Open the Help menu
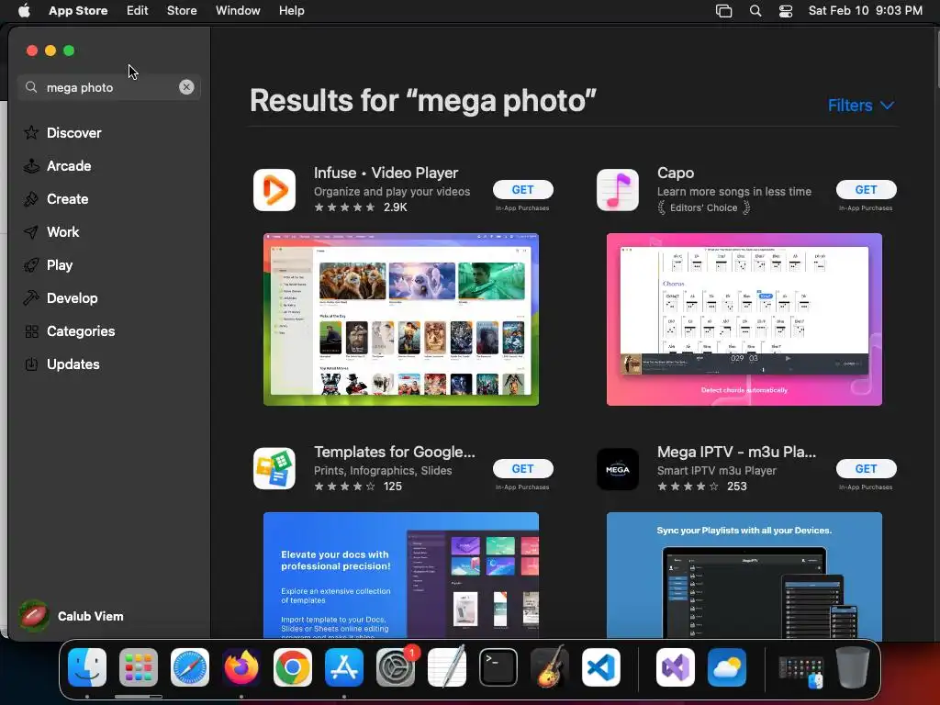The height and width of the screenshot is (705, 940). point(291,11)
